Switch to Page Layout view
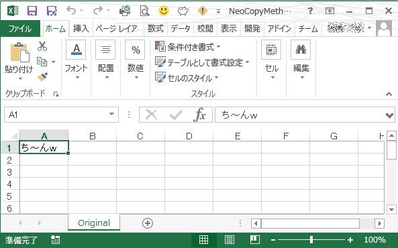The height and width of the screenshot is (248, 398). pos(230,239)
